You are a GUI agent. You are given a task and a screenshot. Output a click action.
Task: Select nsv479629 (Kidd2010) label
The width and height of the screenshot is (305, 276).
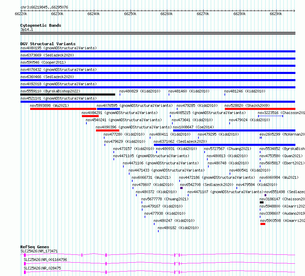[x=125, y=141]
